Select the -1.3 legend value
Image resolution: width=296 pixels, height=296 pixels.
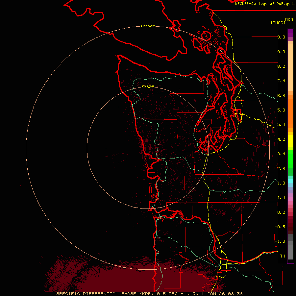coord(280,241)
